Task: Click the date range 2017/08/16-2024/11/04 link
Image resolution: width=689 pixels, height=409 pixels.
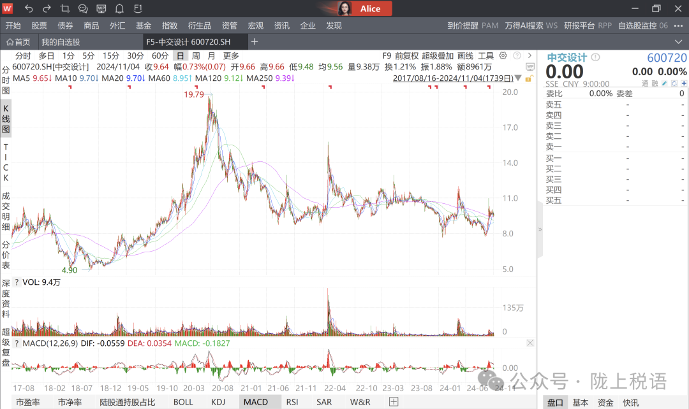Action: coord(453,78)
